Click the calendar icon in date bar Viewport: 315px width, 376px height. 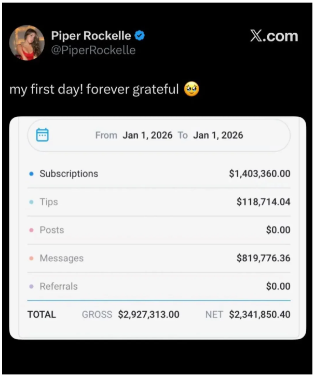click(43, 135)
